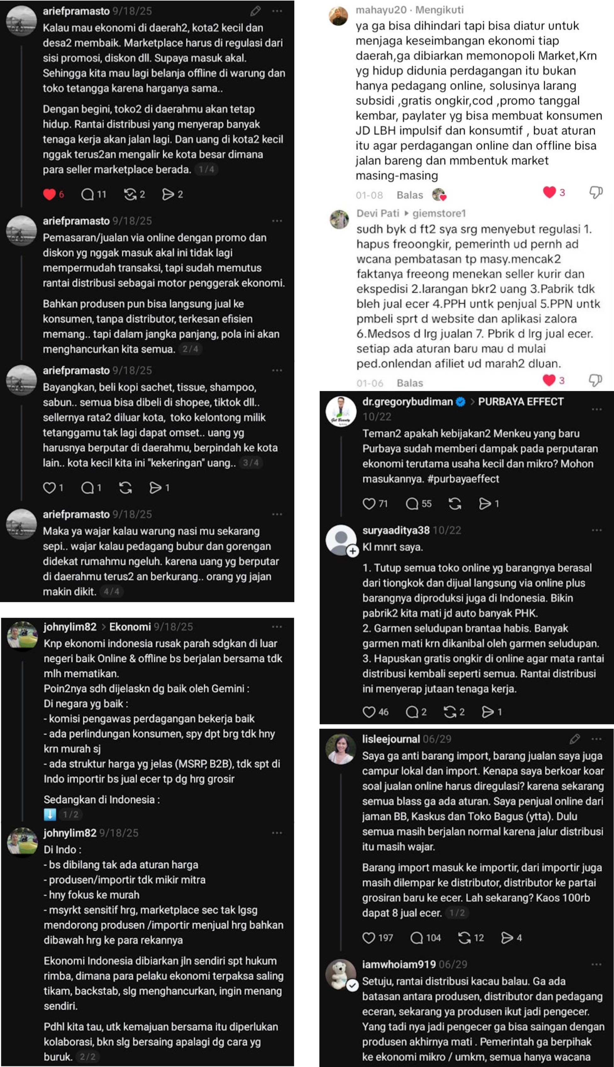
Task: Open comments on lisleejournal's post with 104 replies
Action: click(x=417, y=937)
